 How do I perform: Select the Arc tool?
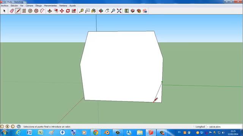[42, 11]
